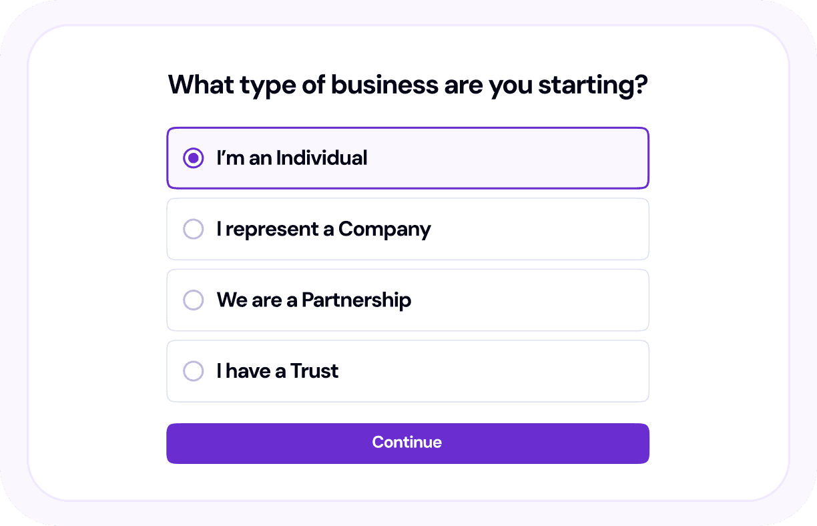Click the "What type of business" heading
817x526 pixels.
coord(407,85)
